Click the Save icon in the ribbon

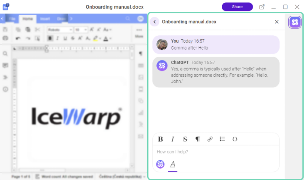click(5, 29)
